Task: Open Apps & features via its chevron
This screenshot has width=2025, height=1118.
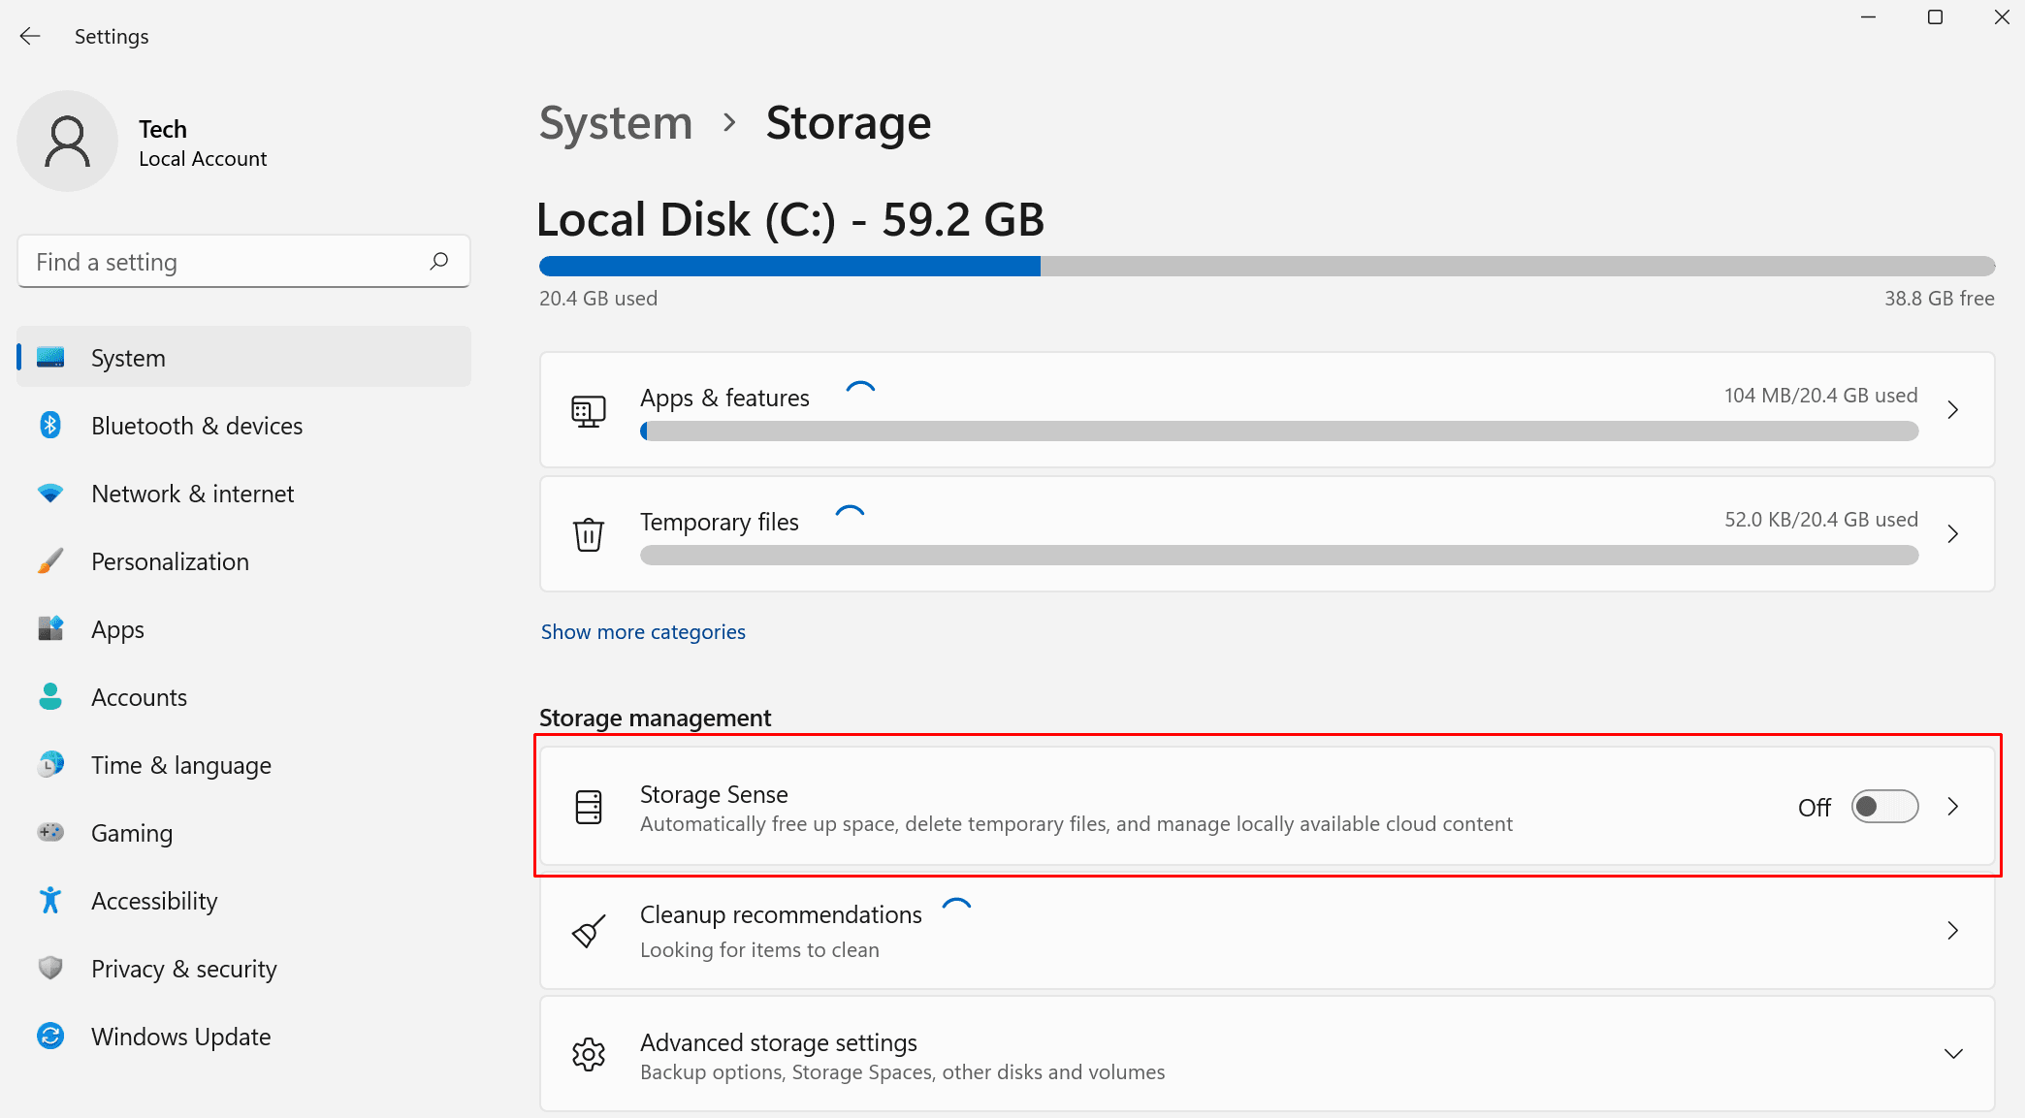Action: [1952, 409]
